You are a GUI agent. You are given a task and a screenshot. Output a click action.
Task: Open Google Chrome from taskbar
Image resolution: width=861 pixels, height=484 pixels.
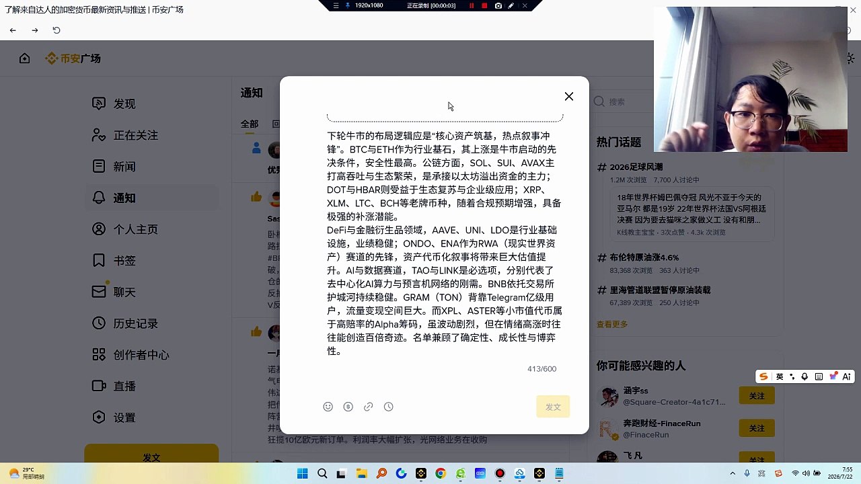coord(441,473)
